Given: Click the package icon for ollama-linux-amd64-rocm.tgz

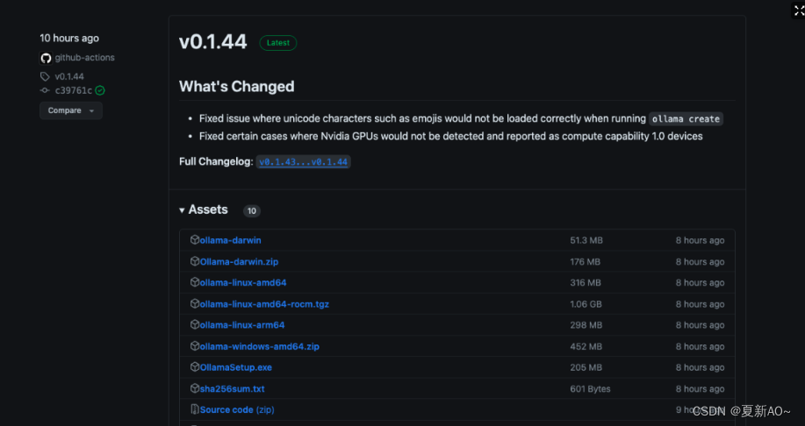Looking at the screenshot, I should [195, 304].
